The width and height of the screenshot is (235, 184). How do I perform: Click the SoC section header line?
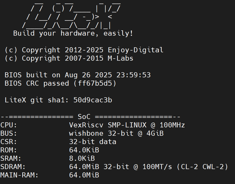point(90,117)
